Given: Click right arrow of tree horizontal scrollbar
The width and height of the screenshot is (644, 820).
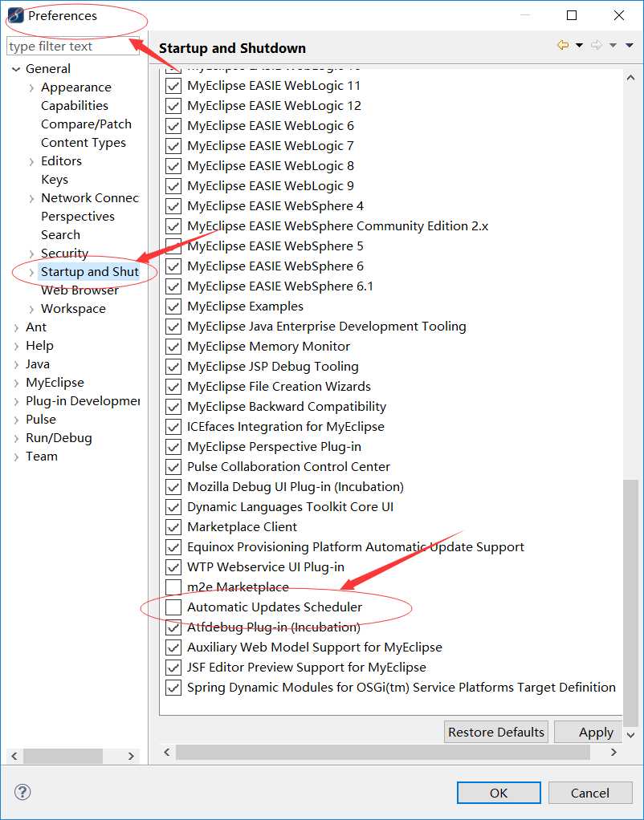Looking at the screenshot, I should pyautogui.click(x=131, y=756).
